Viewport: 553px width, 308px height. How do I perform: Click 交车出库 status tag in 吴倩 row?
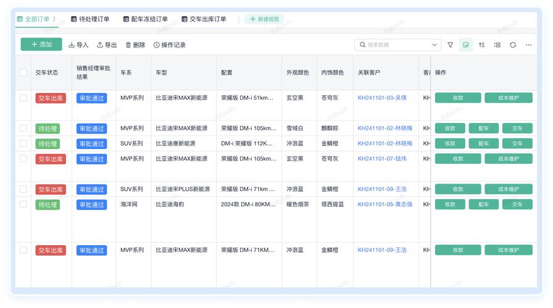[51, 98]
